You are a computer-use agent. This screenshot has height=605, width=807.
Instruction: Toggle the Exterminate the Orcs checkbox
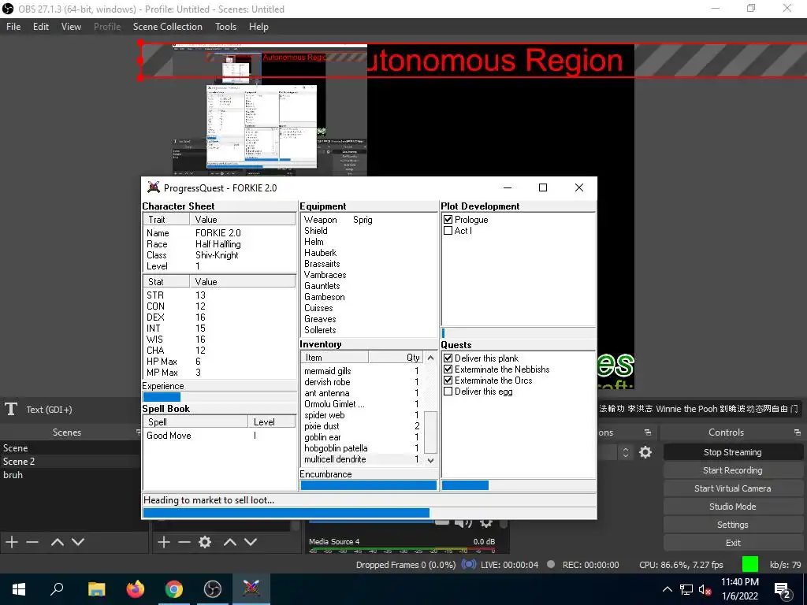448,380
